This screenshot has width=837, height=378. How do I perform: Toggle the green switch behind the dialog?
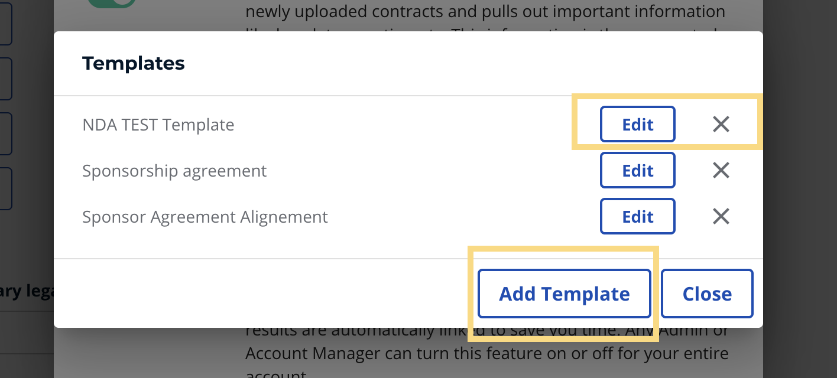point(112,3)
